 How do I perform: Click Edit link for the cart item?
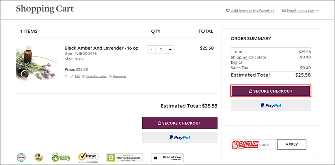(x=77, y=76)
